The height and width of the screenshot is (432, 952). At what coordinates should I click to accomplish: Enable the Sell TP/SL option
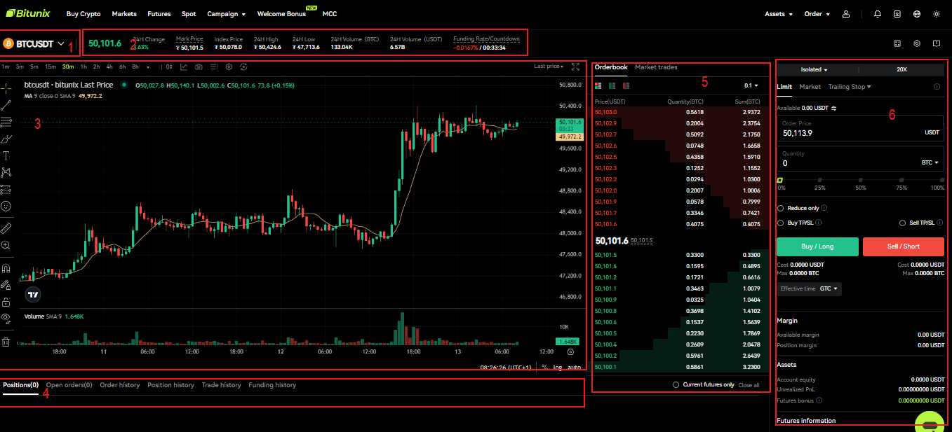coord(903,223)
